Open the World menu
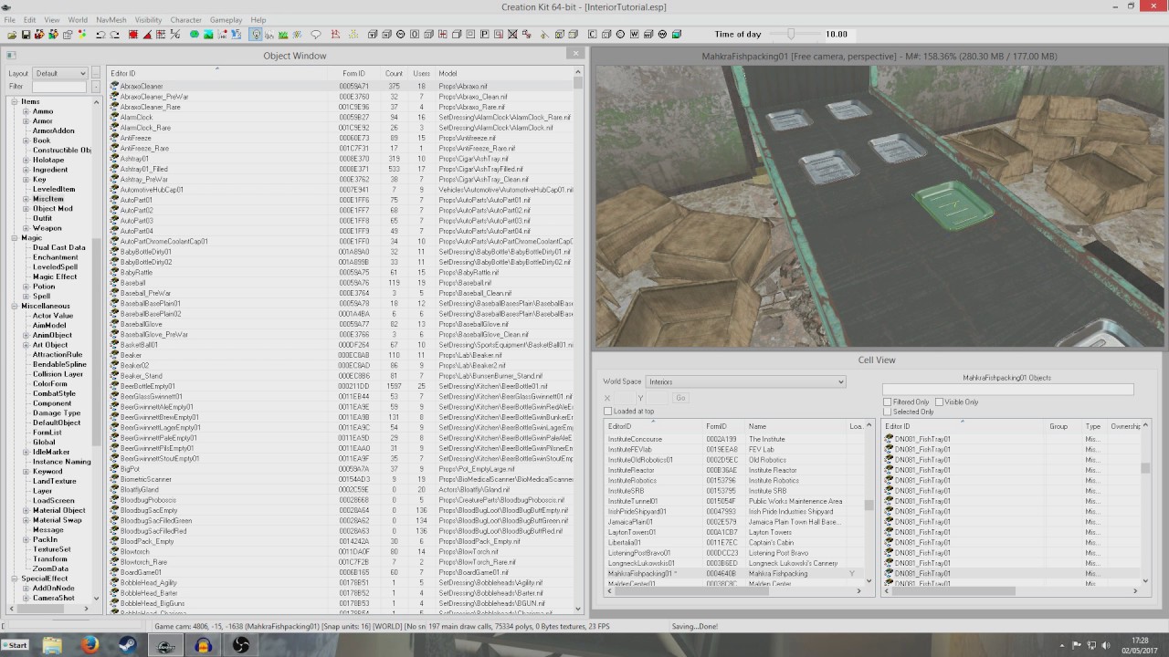Screen dimensions: 1169x657 coord(78,19)
